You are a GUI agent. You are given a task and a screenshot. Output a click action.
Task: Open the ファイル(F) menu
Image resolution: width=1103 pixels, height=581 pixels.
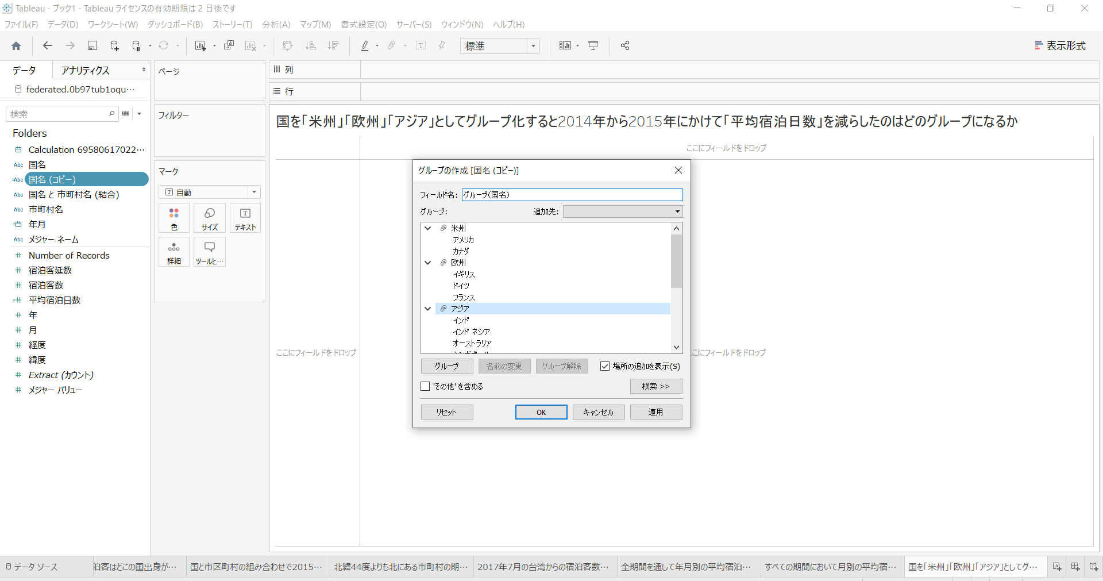pyautogui.click(x=21, y=24)
